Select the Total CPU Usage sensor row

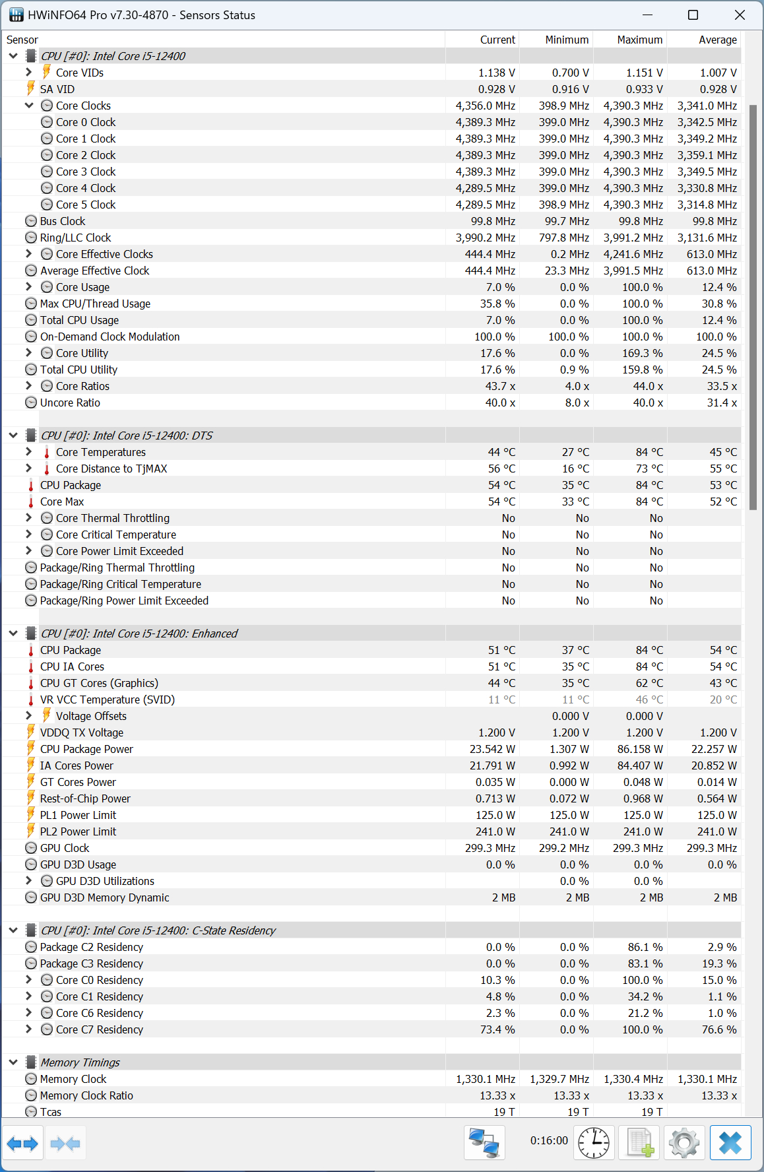[79, 320]
